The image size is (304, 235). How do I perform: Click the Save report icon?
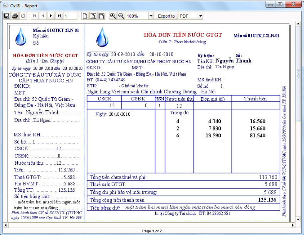click(7, 16)
